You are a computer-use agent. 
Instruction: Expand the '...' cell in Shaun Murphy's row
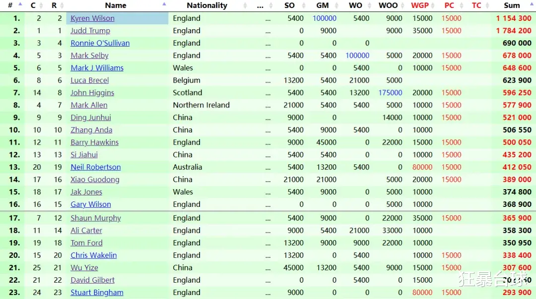(x=268, y=218)
